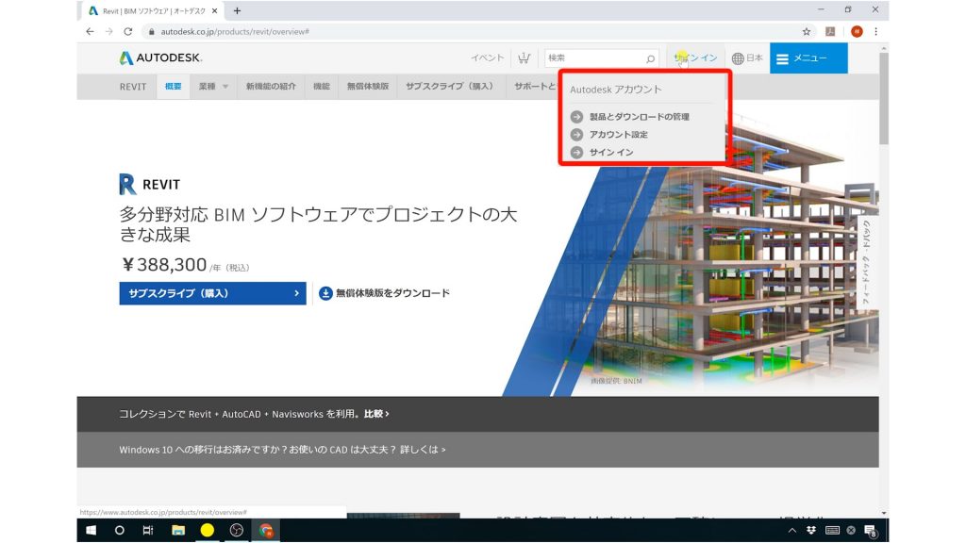966x543 pixels.
Task: Expand the 業種 dropdown
Action: pos(210,86)
